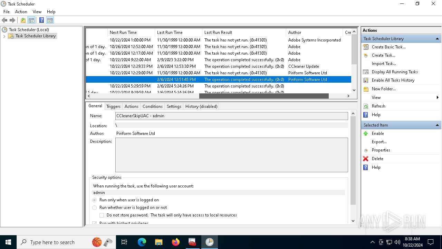Sort by Next Run Time column header
This screenshot has width=442, height=249.
pyautogui.click(x=131, y=33)
